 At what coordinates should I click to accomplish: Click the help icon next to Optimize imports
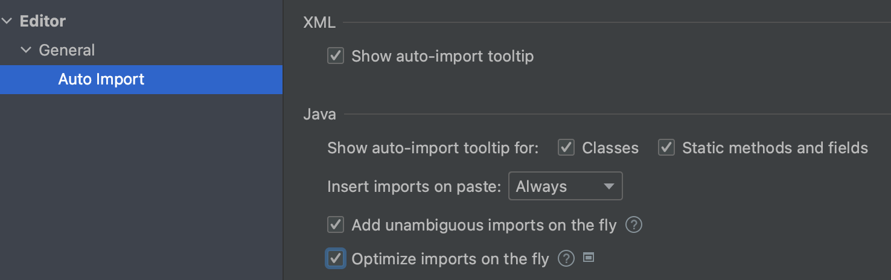(566, 259)
